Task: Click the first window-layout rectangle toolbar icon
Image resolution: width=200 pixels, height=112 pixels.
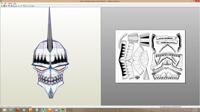Action: pyautogui.click(x=28, y=6)
